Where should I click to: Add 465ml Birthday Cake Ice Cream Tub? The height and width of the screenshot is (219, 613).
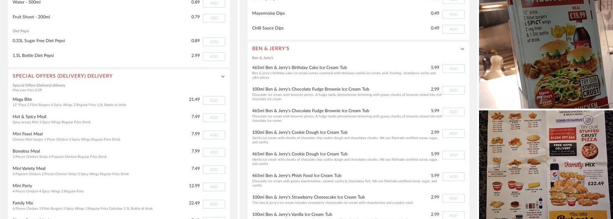tap(453, 69)
